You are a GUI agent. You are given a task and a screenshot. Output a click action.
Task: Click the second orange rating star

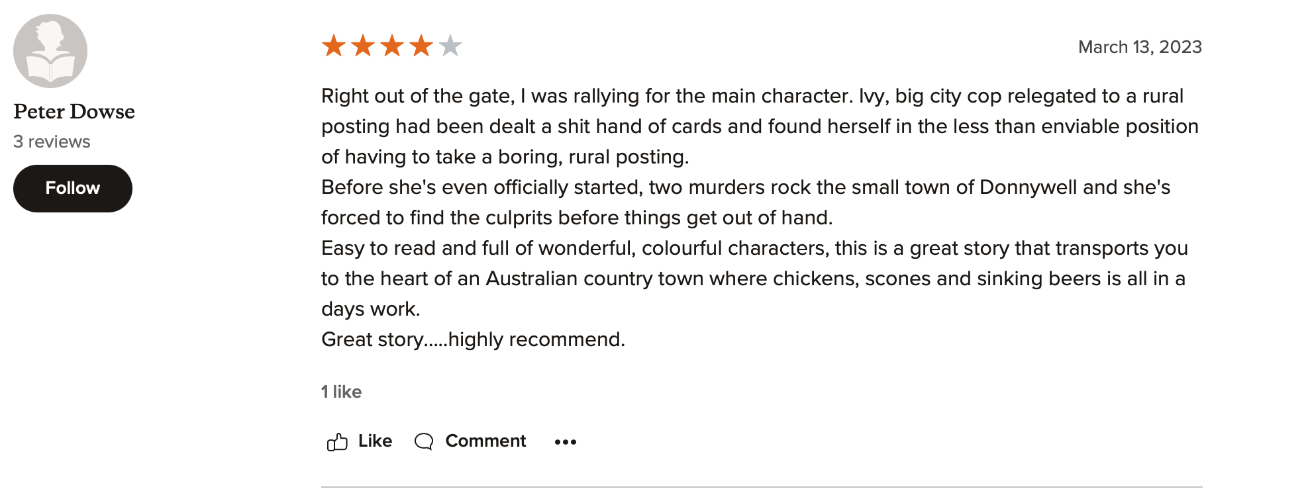[x=363, y=46]
